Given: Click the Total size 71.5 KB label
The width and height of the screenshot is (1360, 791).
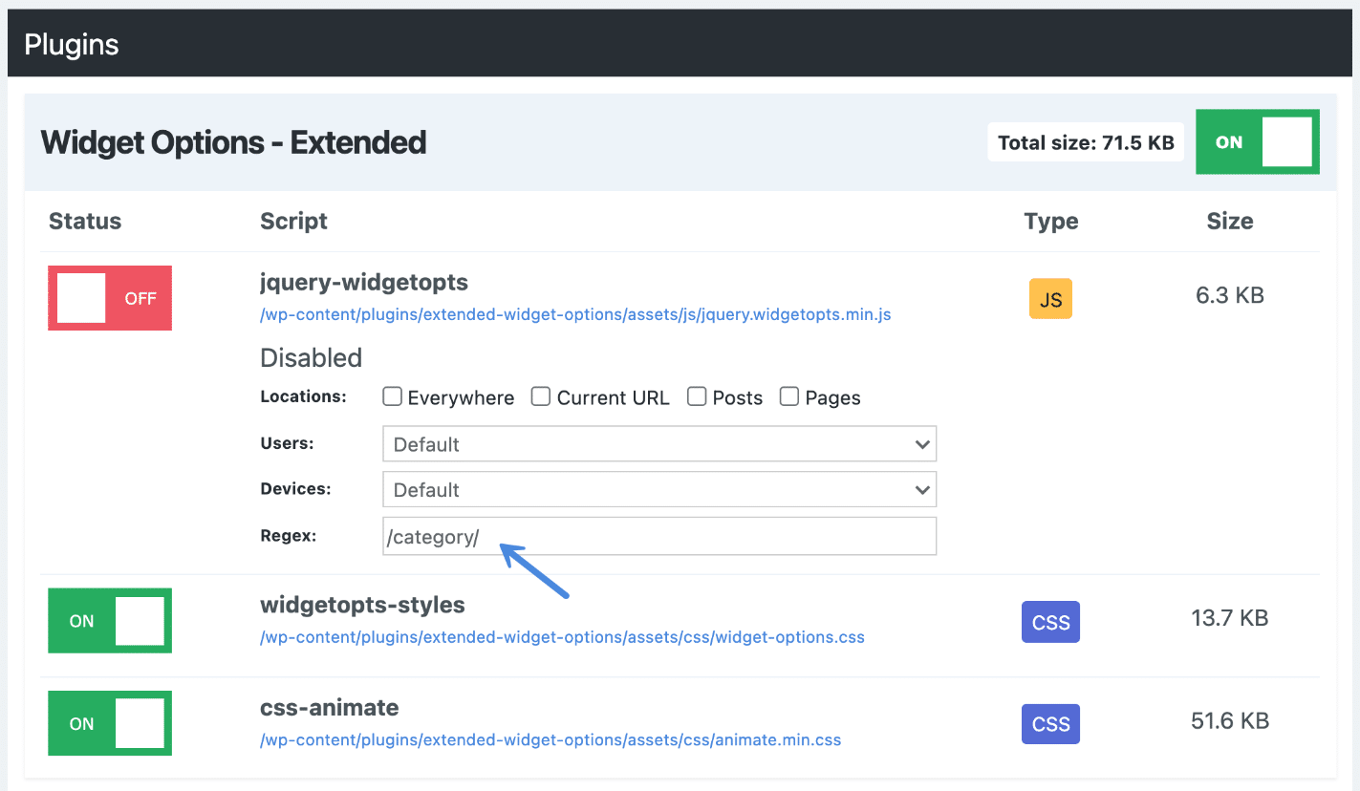Looking at the screenshot, I should [1085, 141].
